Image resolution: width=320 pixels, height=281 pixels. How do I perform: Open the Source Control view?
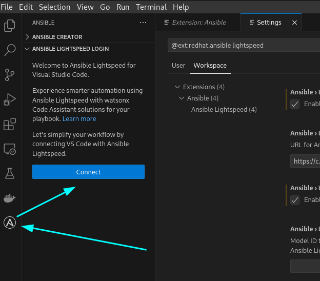[x=10, y=75]
